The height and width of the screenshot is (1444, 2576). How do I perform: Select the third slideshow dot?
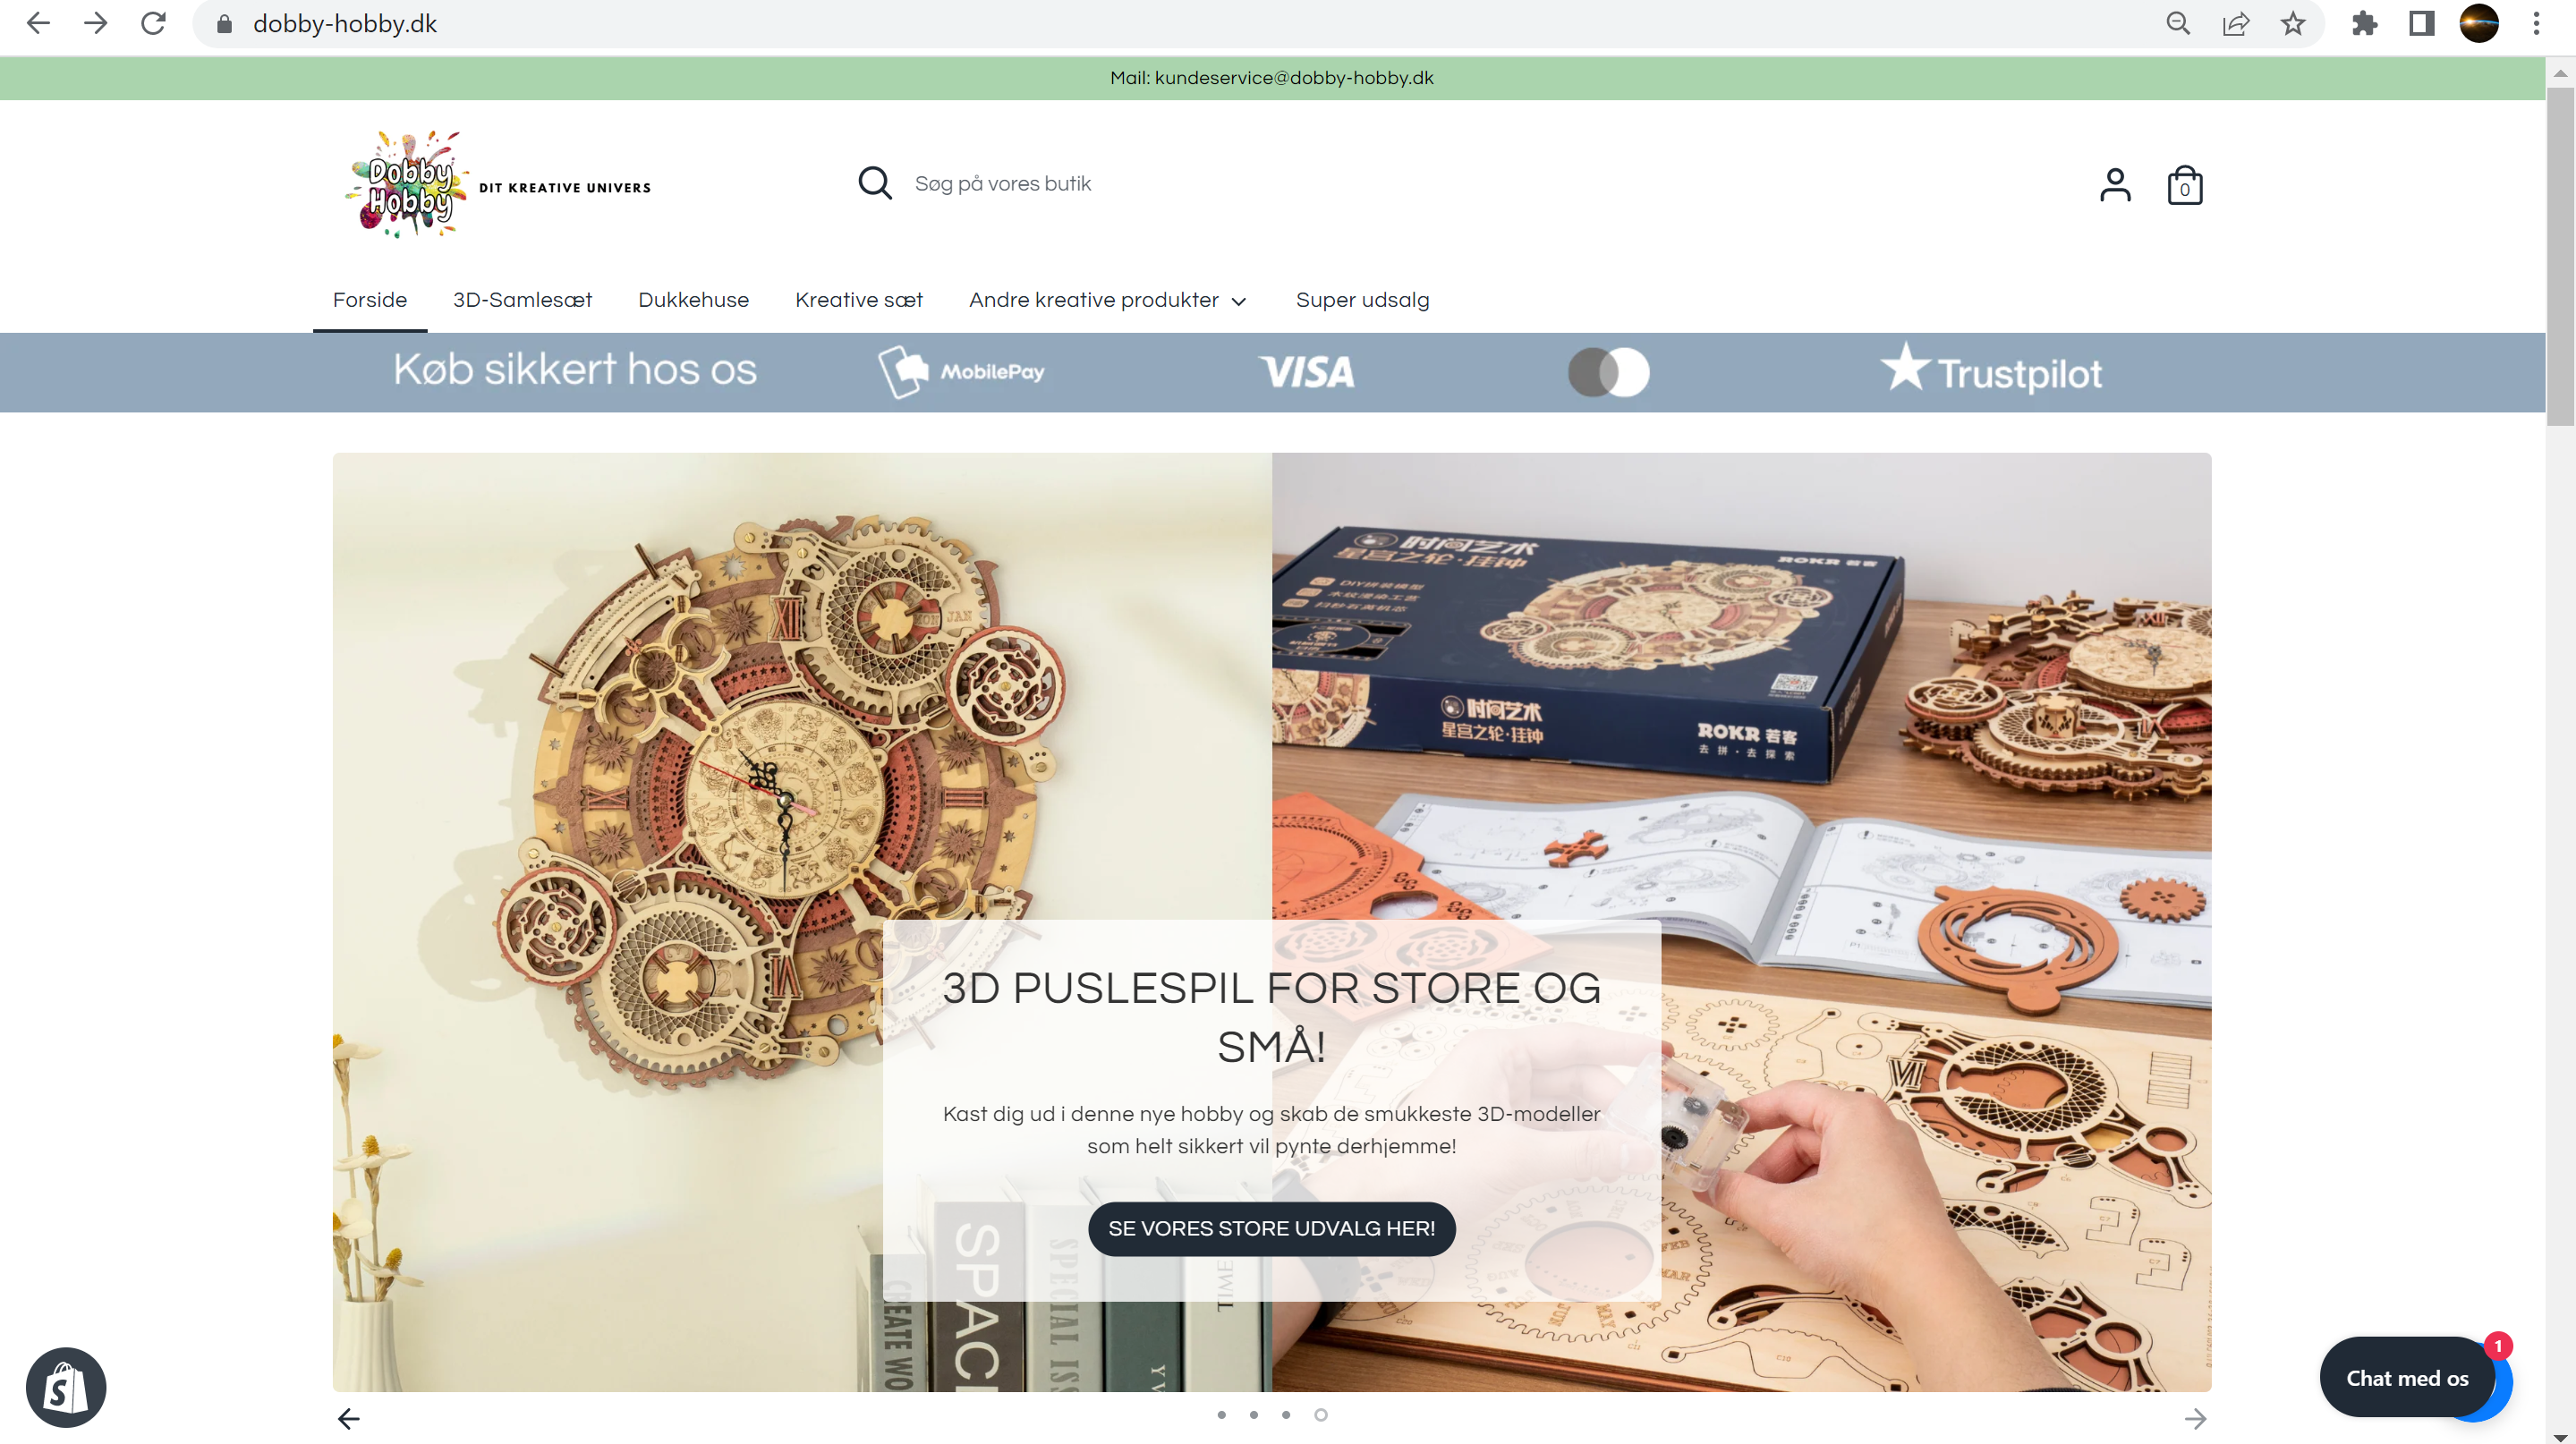pyautogui.click(x=1286, y=1414)
